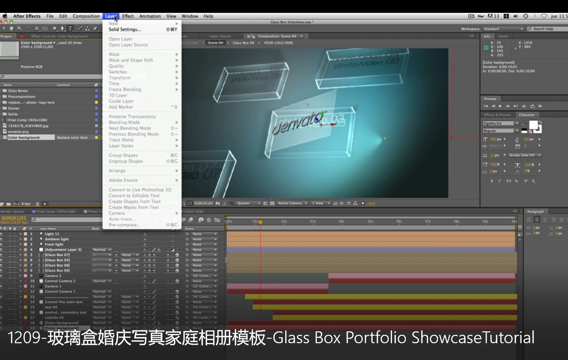Select the Zoom magnifier tool
Image resolution: width=568 pixels, height=360 pixels.
point(19,28)
